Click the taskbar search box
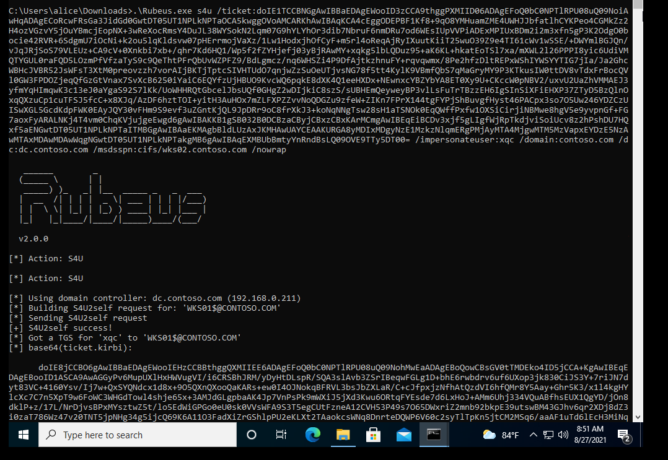Screen dimensions: 668x460 [138, 435]
